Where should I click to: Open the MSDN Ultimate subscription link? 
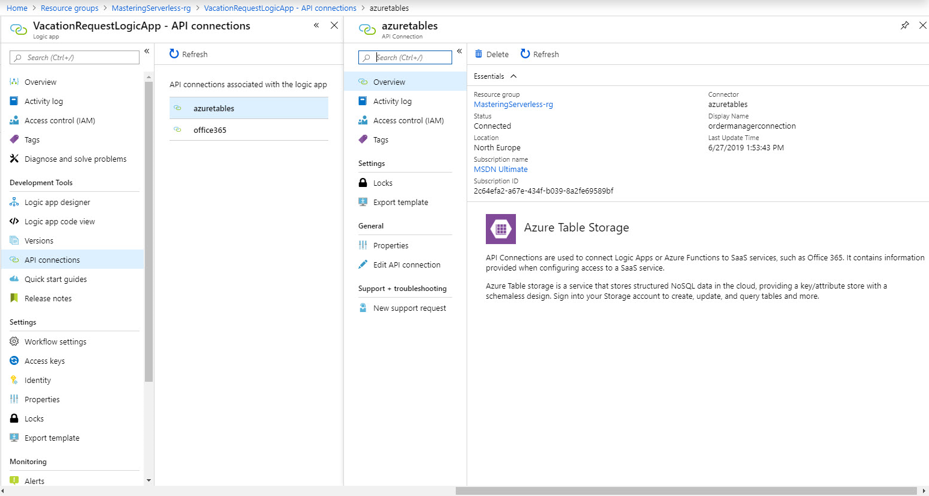501,169
